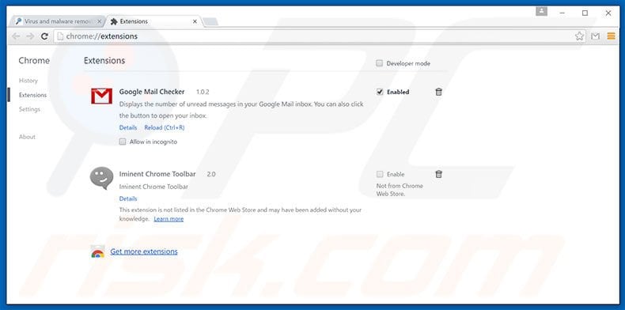Open Details for Iminent Chrome Toolbar

(128, 198)
